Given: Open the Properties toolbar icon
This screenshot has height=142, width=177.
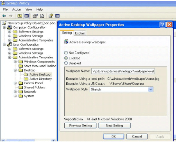Looking at the screenshot, I should tap(35, 16).
